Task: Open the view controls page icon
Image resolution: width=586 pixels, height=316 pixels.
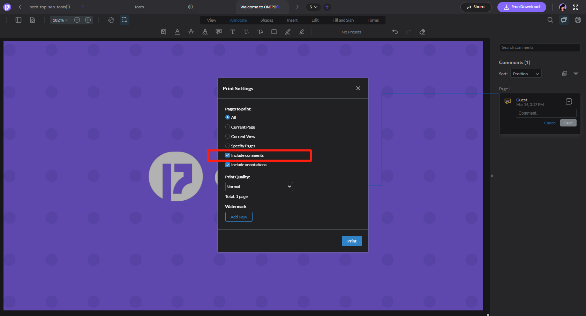Action: pyautogui.click(x=32, y=20)
